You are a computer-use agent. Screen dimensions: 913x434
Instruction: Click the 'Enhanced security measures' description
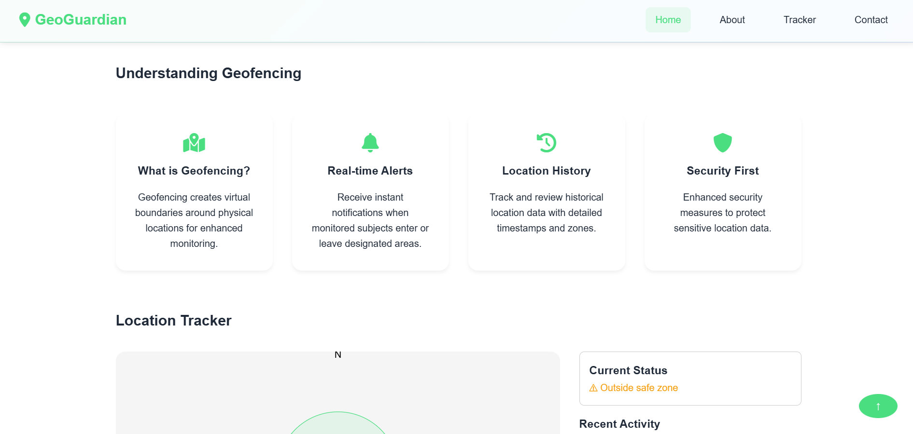(x=723, y=213)
